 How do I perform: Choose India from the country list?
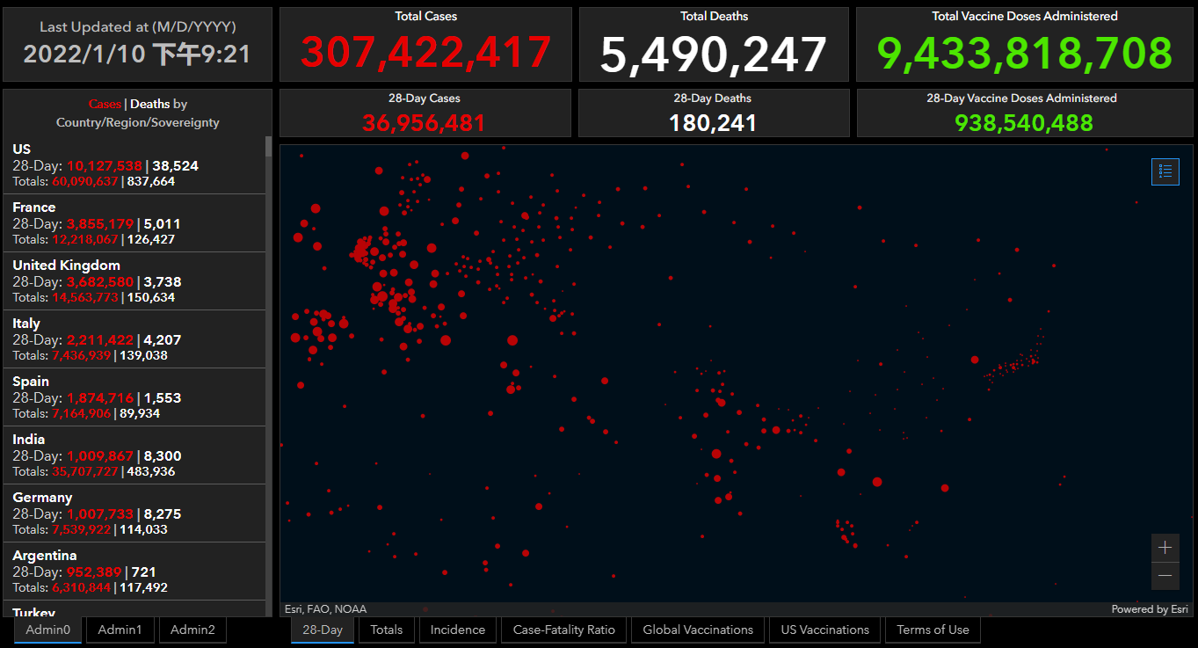point(132,455)
